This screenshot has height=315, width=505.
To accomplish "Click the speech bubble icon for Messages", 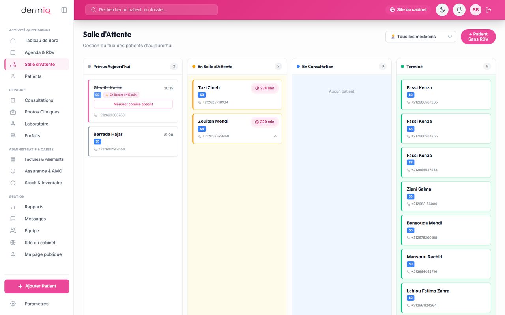I will pyautogui.click(x=13, y=219).
